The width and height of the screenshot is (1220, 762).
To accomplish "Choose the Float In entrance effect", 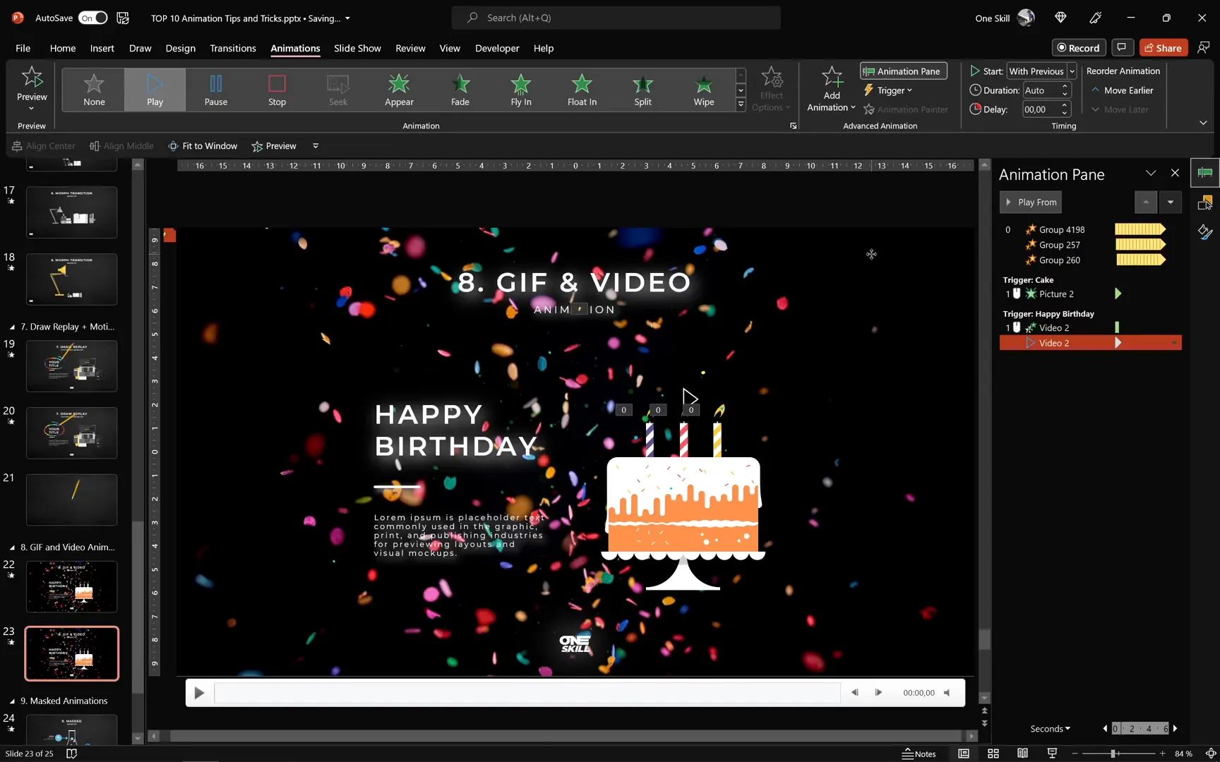I will 582,90.
